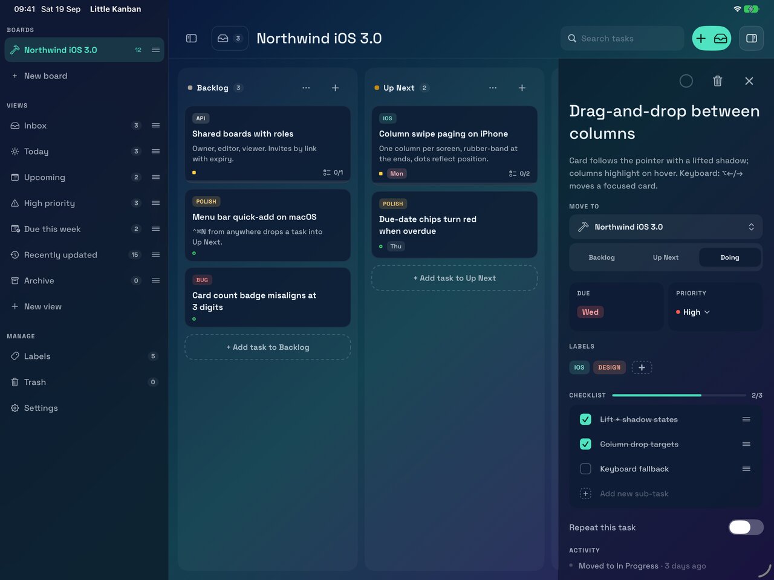Viewport: 774px width, 580px height.
Task: Click the DESIGN label chip
Action: pyautogui.click(x=609, y=367)
